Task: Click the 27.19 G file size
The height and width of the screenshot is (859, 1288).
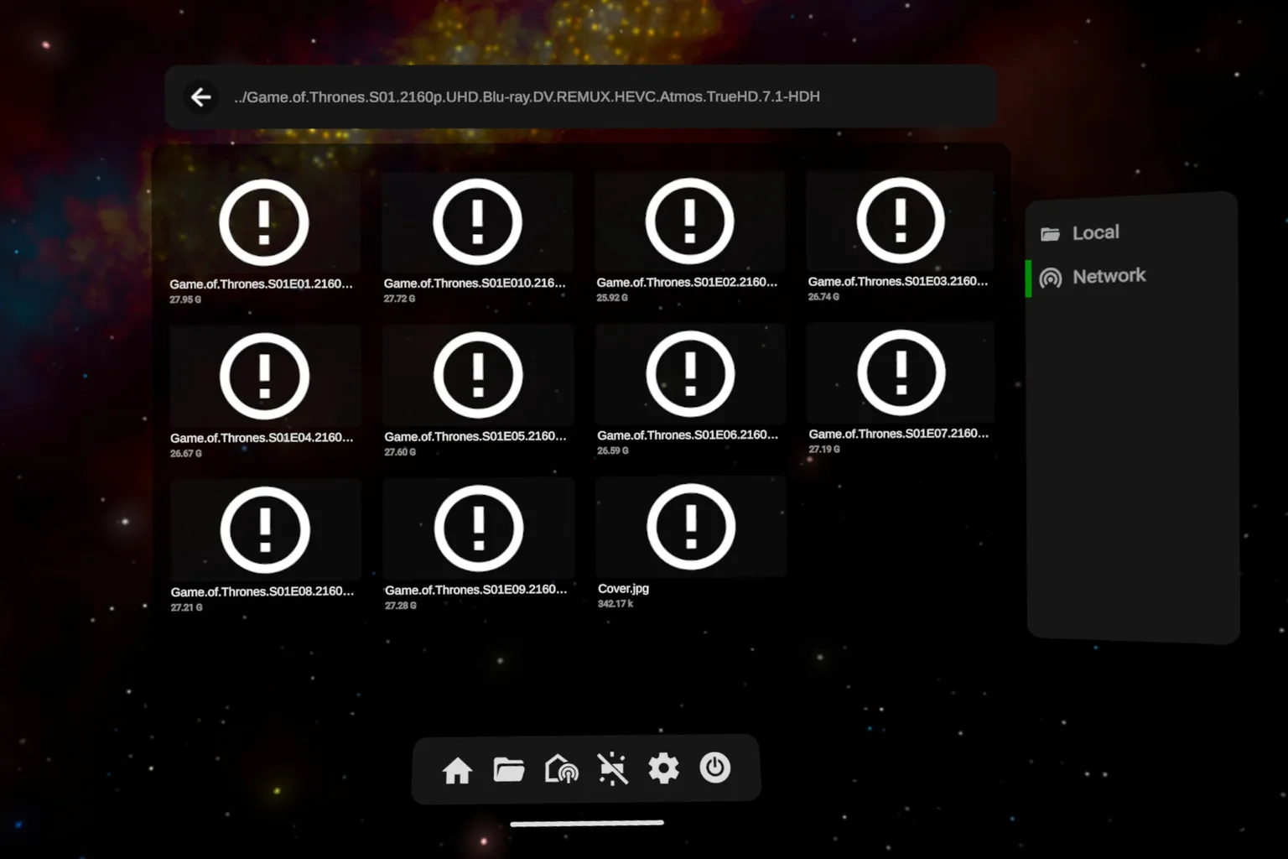Action: (x=824, y=450)
